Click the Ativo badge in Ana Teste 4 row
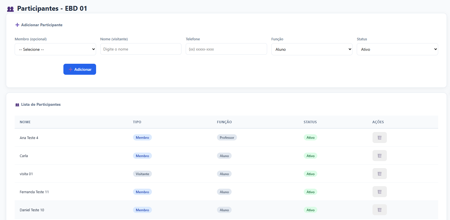The image size is (450, 220). pyautogui.click(x=311, y=138)
